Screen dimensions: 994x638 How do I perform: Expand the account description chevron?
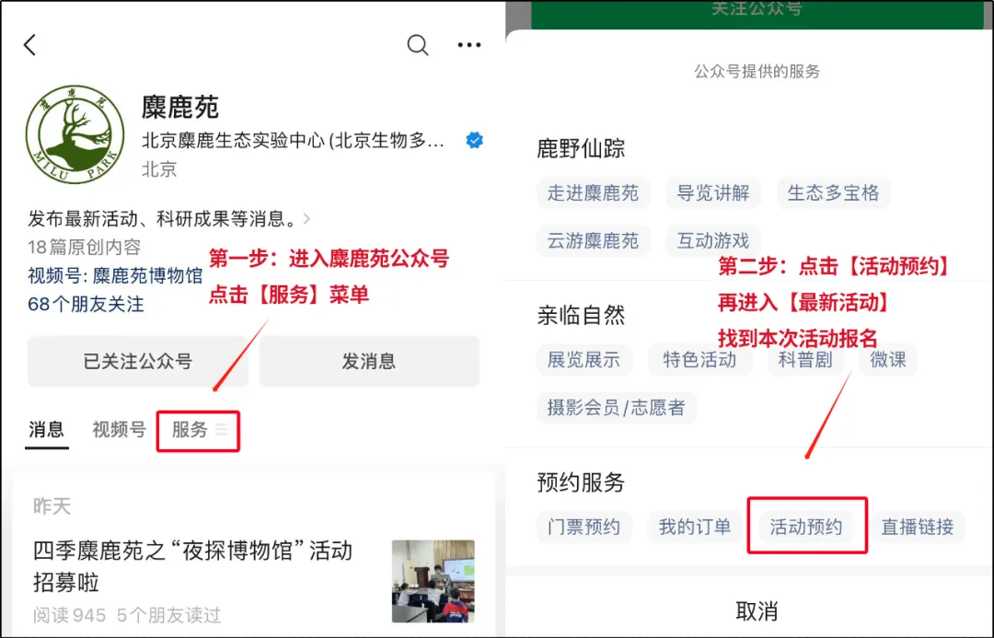coord(307,219)
